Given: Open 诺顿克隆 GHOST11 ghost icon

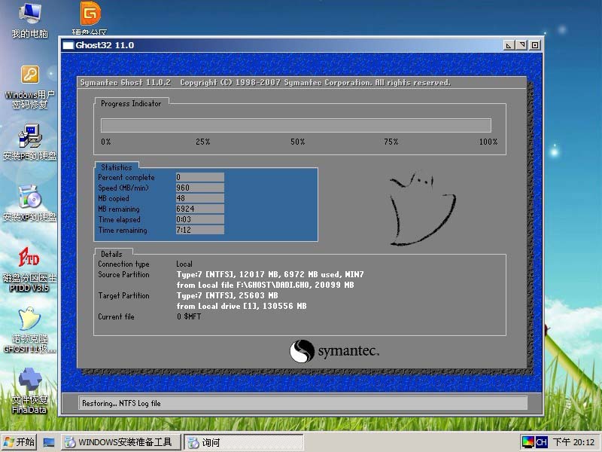Looking at the screenshot, I should (x=29, y=330).
